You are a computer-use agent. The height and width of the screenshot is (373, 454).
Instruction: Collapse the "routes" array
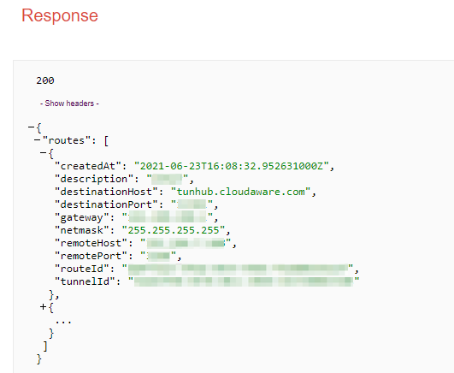tap(37, 140)
